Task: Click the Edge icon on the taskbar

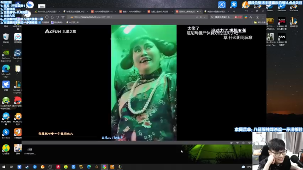Action: [x=89, y=167]
